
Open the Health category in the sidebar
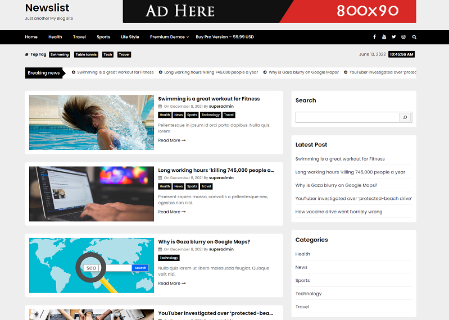click(x=303, y=254)
